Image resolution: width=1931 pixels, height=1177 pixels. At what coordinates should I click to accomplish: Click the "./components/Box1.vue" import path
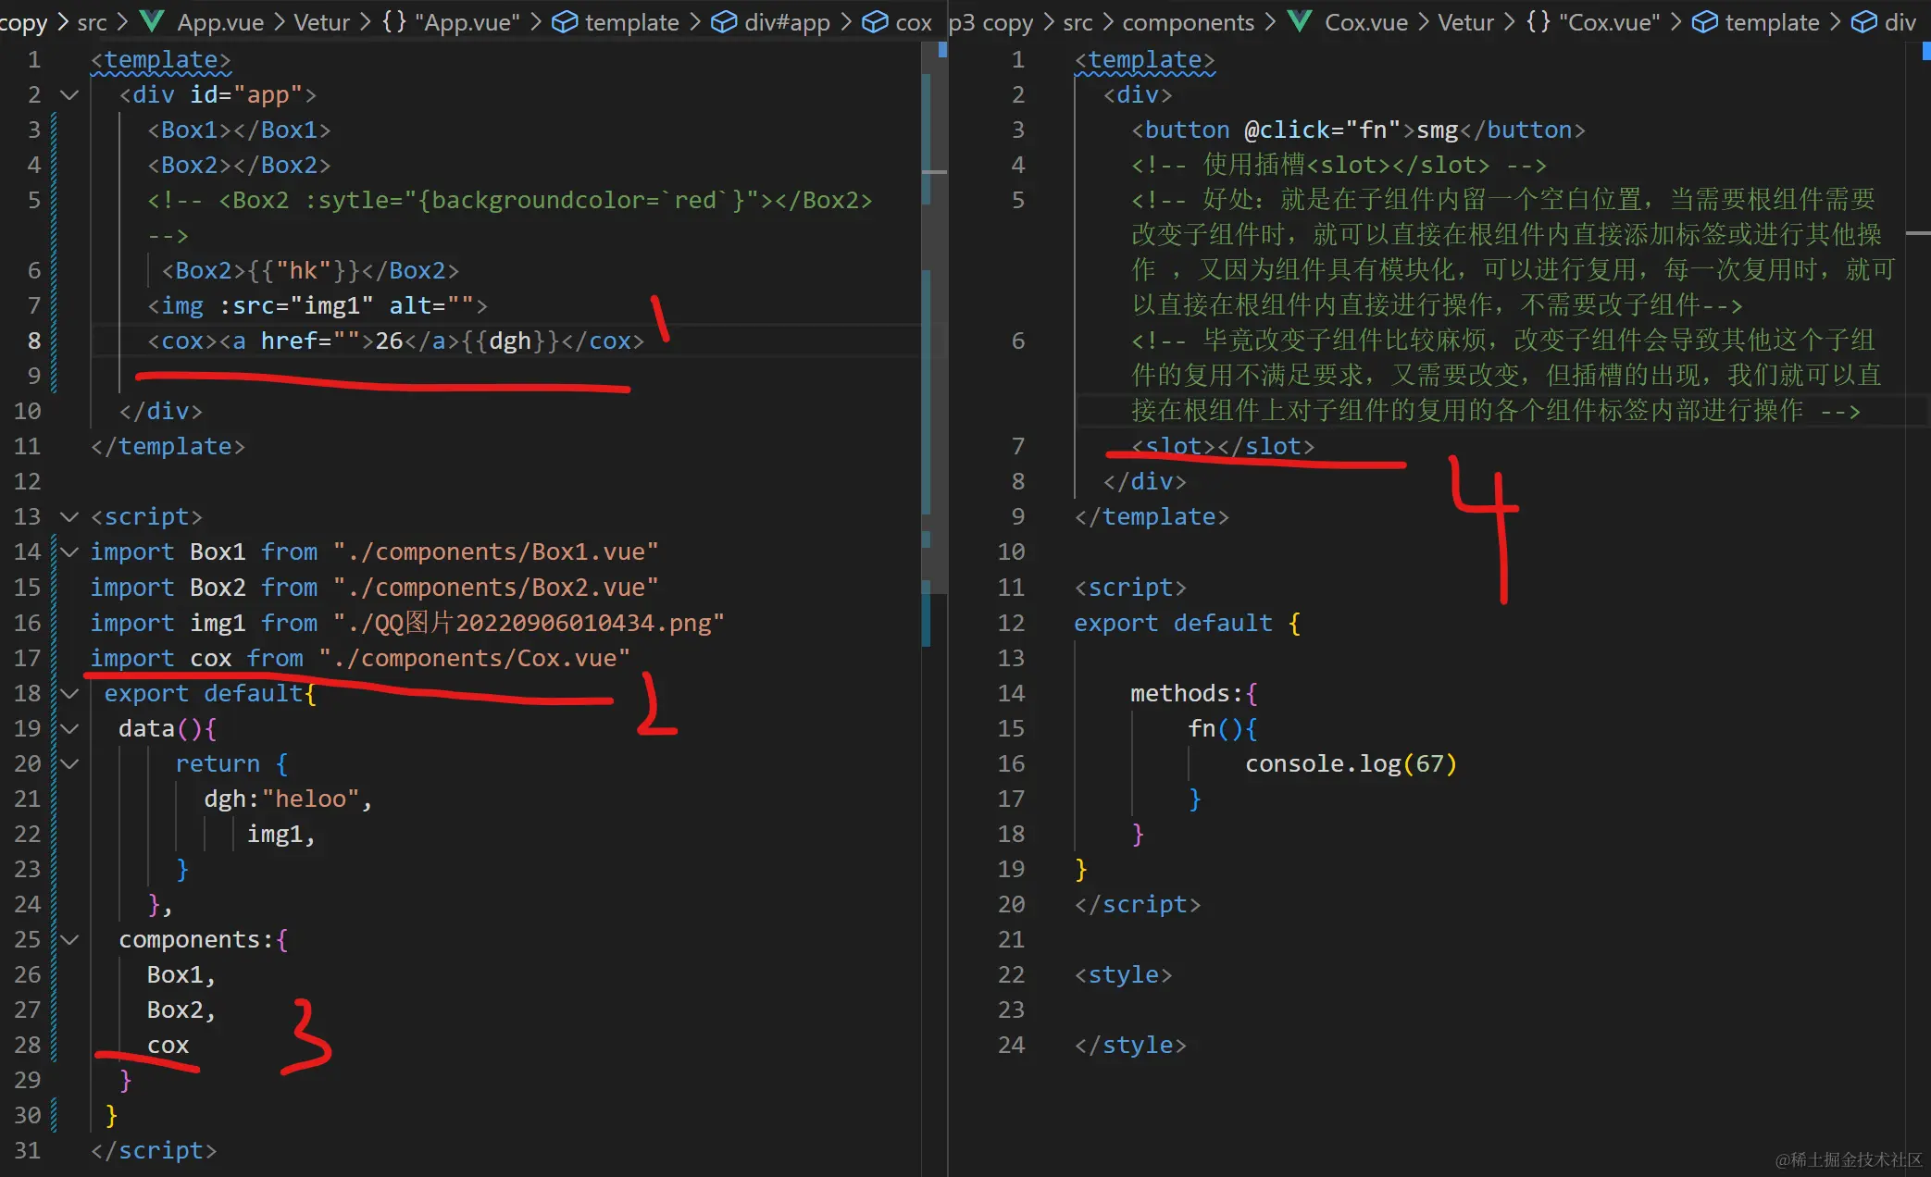click(x=495, y=551)
